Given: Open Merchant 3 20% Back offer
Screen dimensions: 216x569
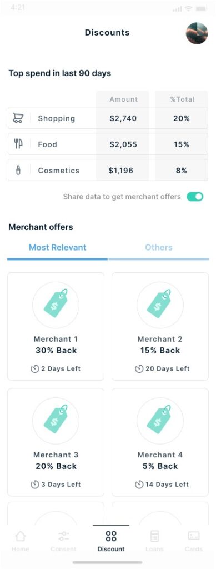Looking at the screenshot, I should (56, 442).
